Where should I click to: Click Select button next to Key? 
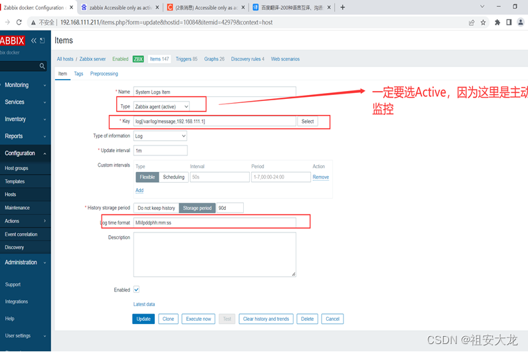(308, 122)
